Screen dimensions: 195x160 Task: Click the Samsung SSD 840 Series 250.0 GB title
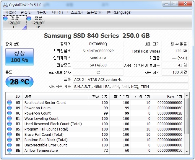97,36
